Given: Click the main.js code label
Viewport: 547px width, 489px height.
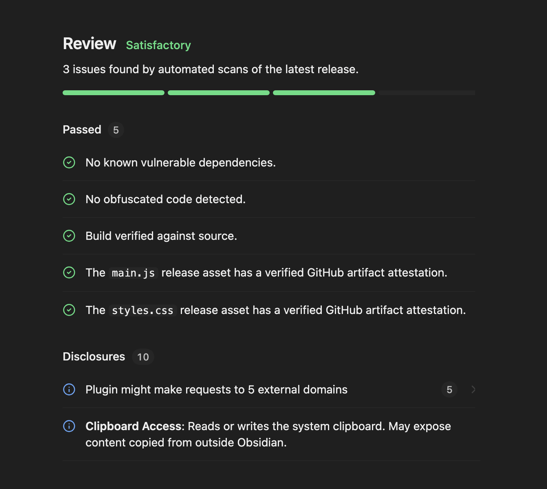Looking at the screenshot, I should (133, 273).
